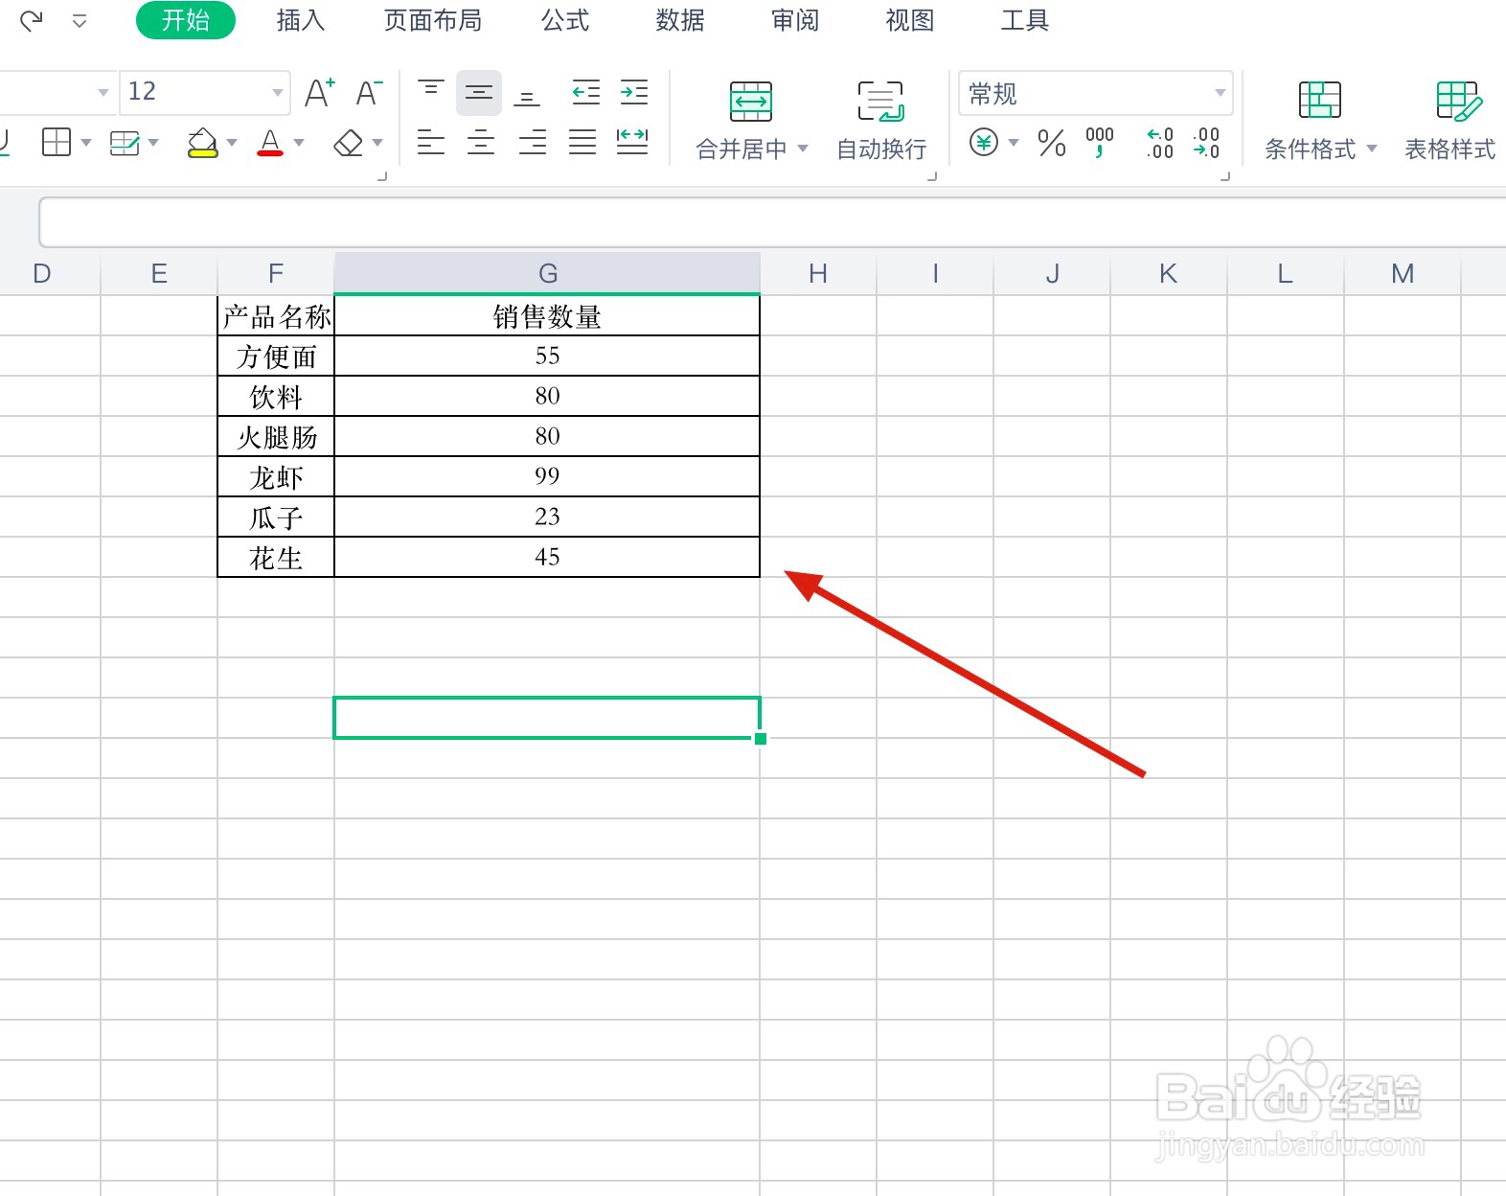Increase indent icon
1506x1196 pixels.
click(634, 93)
